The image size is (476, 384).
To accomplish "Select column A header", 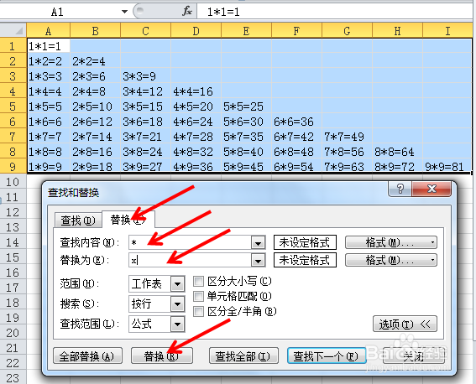I will (48, 31).
